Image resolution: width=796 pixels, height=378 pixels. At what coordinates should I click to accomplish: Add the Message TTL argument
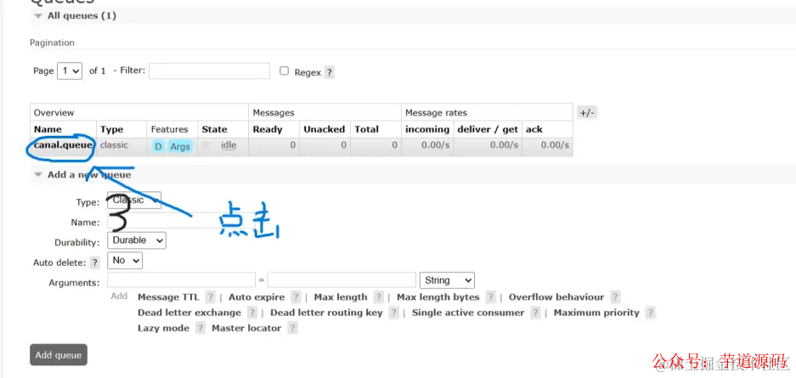pos(168,297)
